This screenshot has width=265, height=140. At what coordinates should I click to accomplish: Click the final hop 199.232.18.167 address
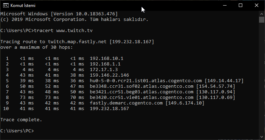[109, 109]
